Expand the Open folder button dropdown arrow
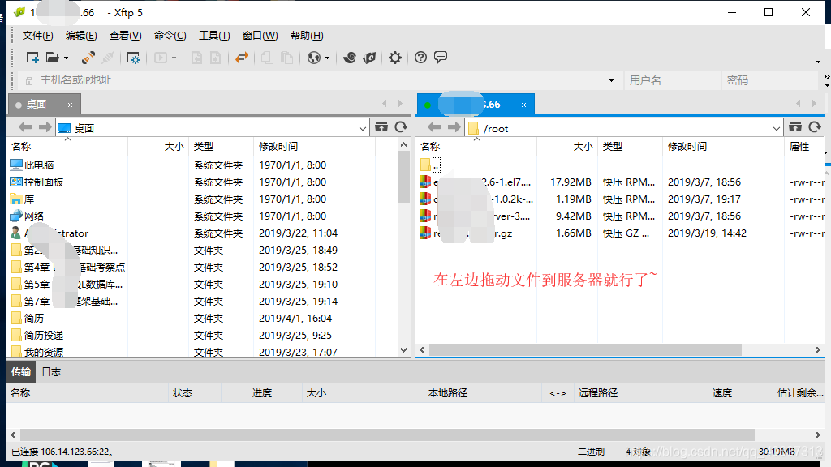This screenshot has height=467, width=831. click(66, 58)
